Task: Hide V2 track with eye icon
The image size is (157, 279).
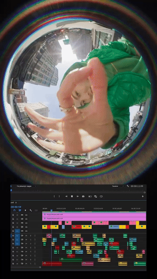Action: 26,227
